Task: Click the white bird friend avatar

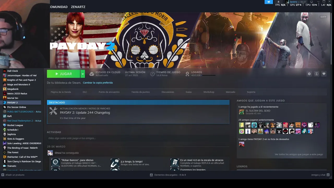Action: coord(311,125)
